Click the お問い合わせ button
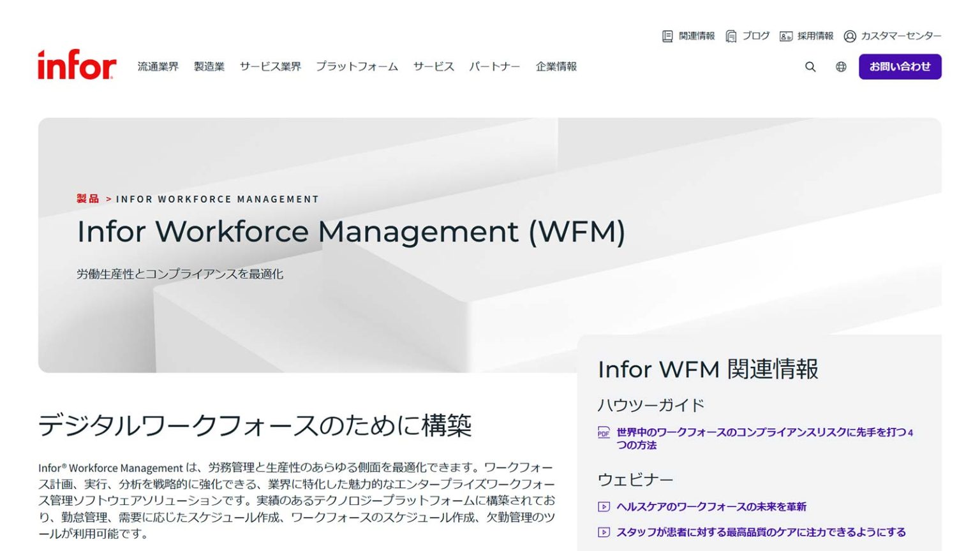 pyautogui.click(x=900, y=66)
